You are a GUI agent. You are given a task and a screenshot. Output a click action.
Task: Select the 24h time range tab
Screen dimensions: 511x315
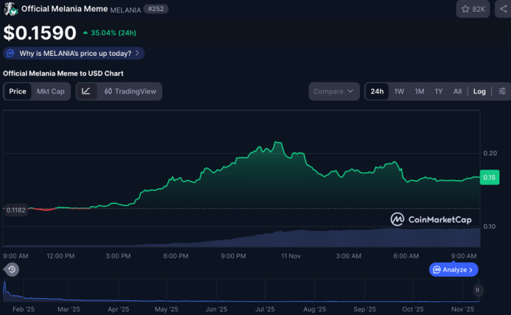pos(377,91)
